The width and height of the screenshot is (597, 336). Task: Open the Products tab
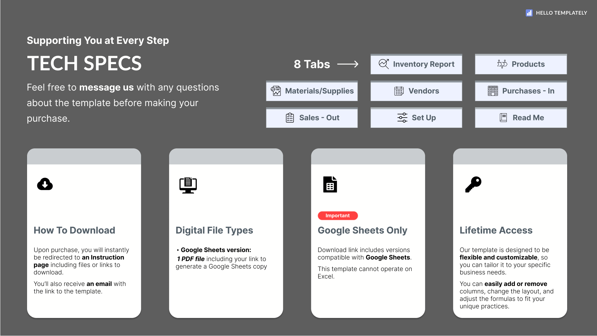point(528,64)
